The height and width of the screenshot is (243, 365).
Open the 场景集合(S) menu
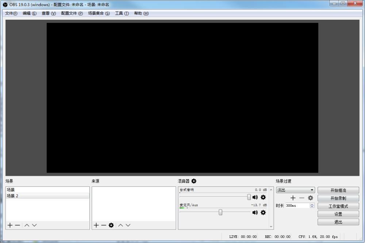click(99, 13)
